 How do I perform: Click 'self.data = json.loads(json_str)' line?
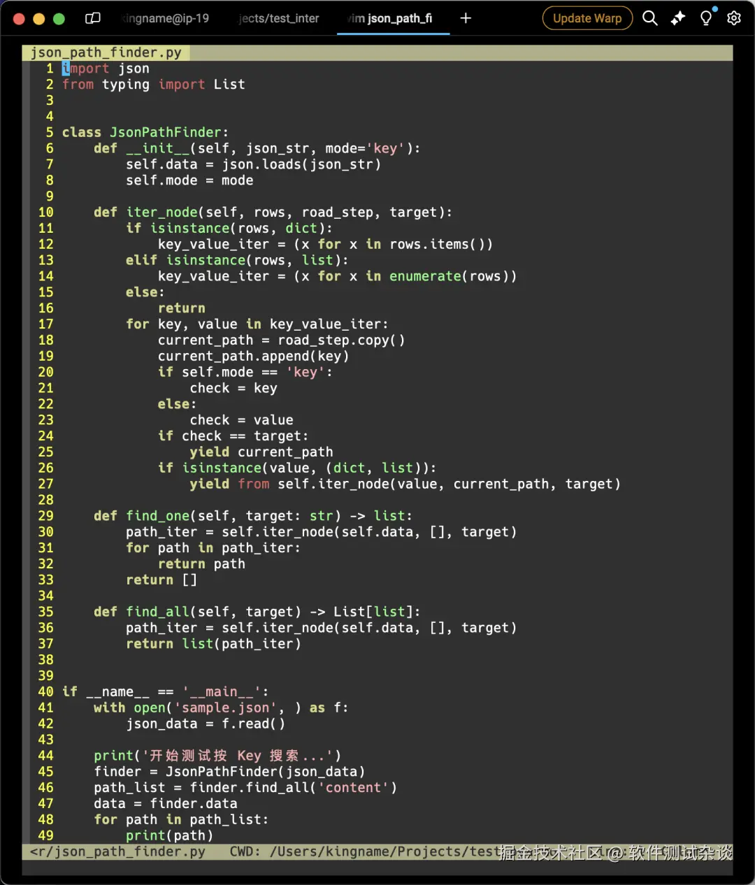pyautogui.click(x=254, y=164)
